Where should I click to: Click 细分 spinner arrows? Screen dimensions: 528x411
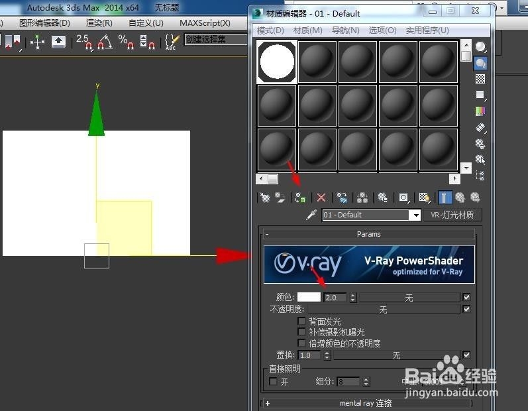tap(366, 382)
